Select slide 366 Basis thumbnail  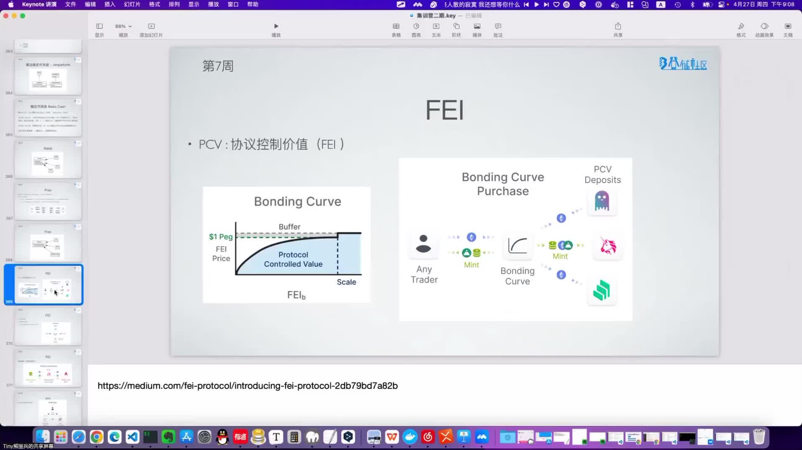point(48,159)
